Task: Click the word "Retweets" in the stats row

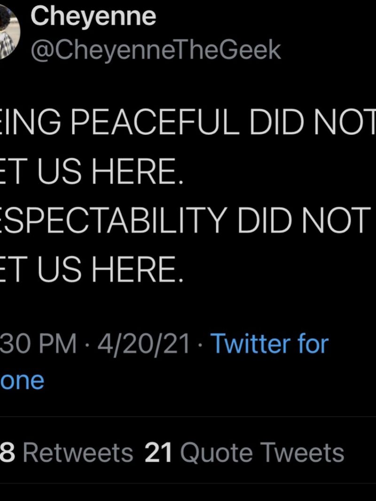Action: click(x=78, y=453)
